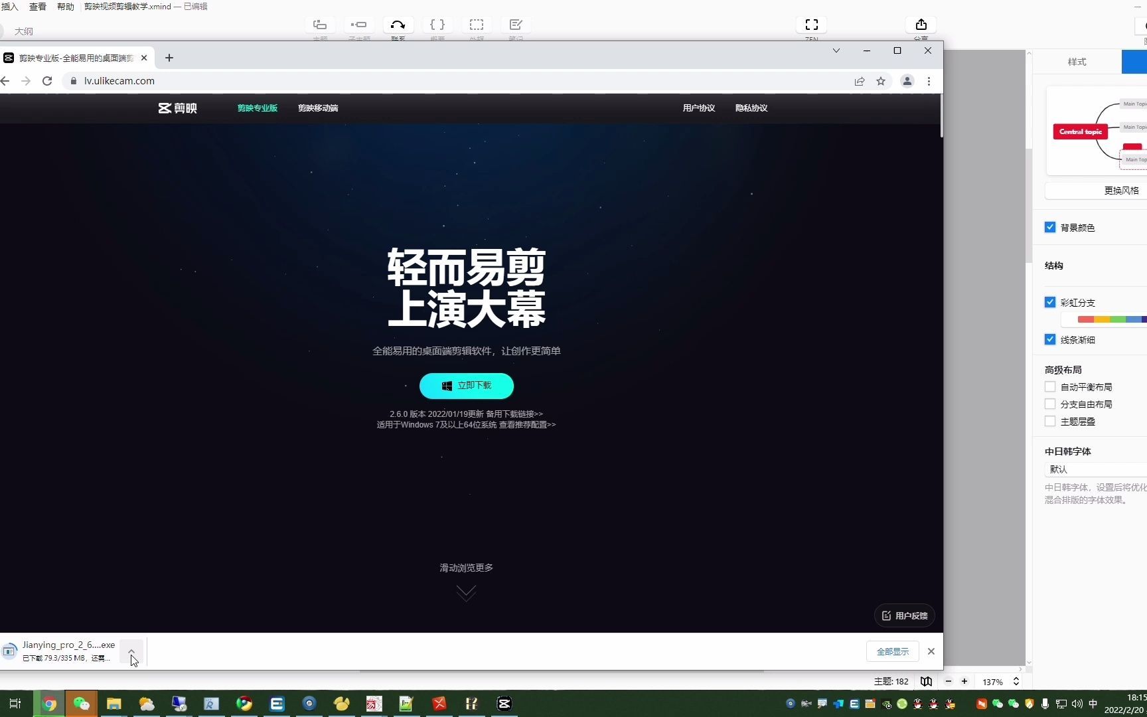The image size is (1147, 717).
Task: Open the 剪映 CapCut app from the taskbar
Action: (x=504, y=704)
